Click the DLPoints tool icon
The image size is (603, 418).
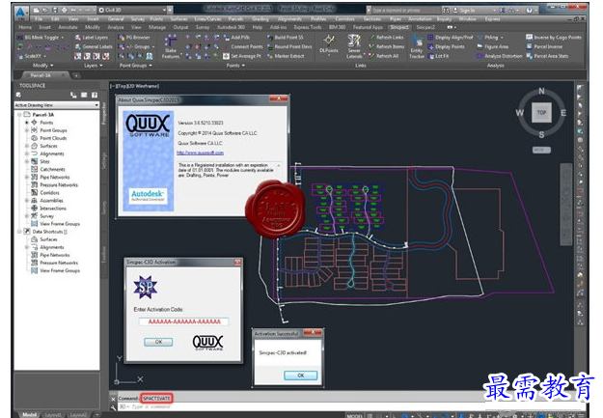[329, 40]
